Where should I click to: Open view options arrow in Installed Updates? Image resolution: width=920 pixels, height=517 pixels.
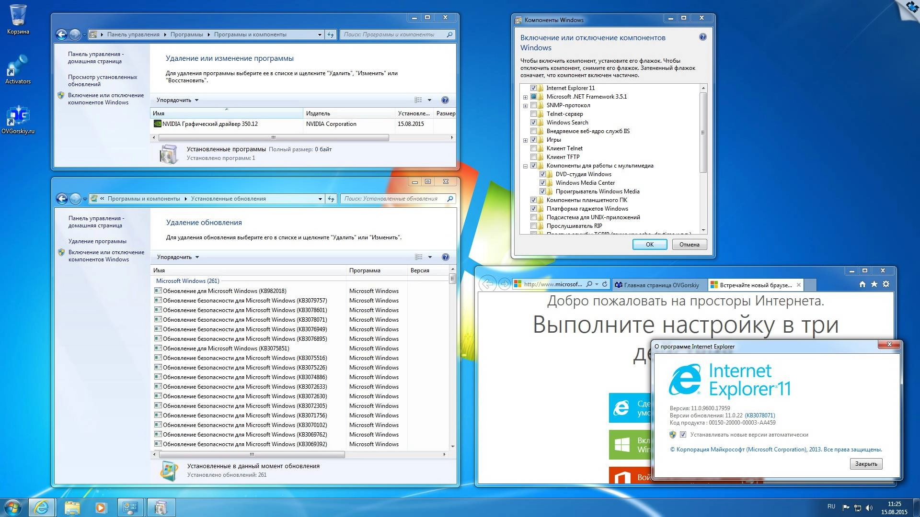[430, 257]
